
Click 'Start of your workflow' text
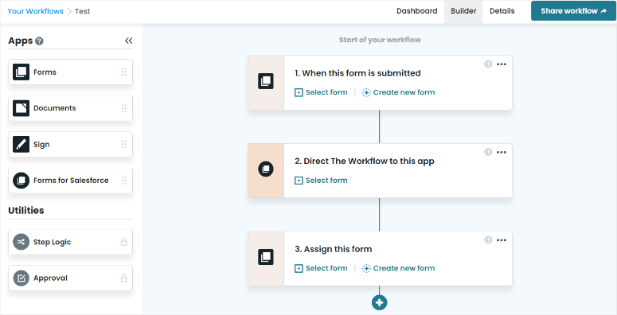point(380,40)
